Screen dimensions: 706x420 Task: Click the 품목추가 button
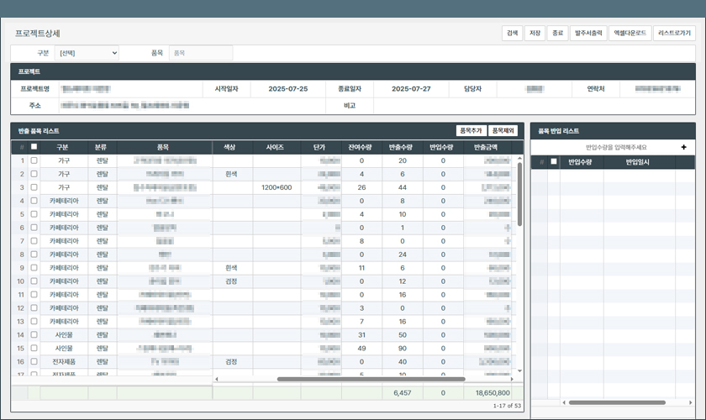(470, 131)
